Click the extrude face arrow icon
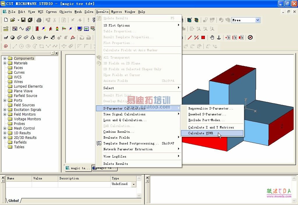Screen dimensions: 298x205 (46, 38)
